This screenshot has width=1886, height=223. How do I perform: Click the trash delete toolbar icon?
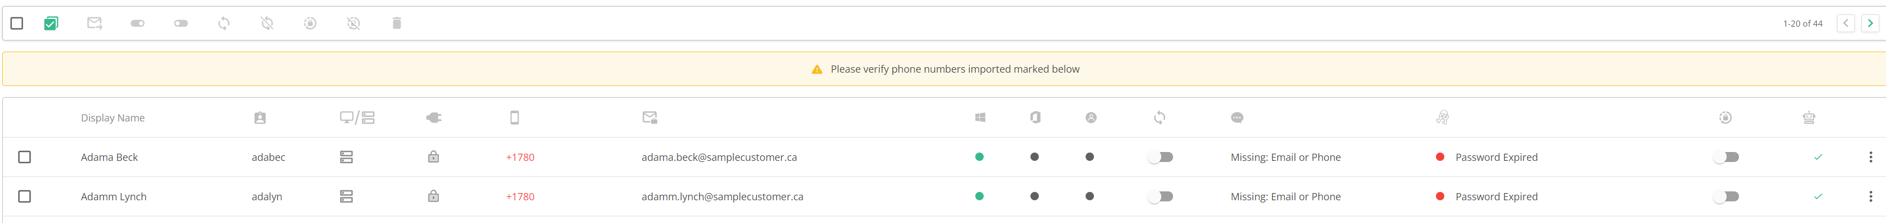coord(397,23)
